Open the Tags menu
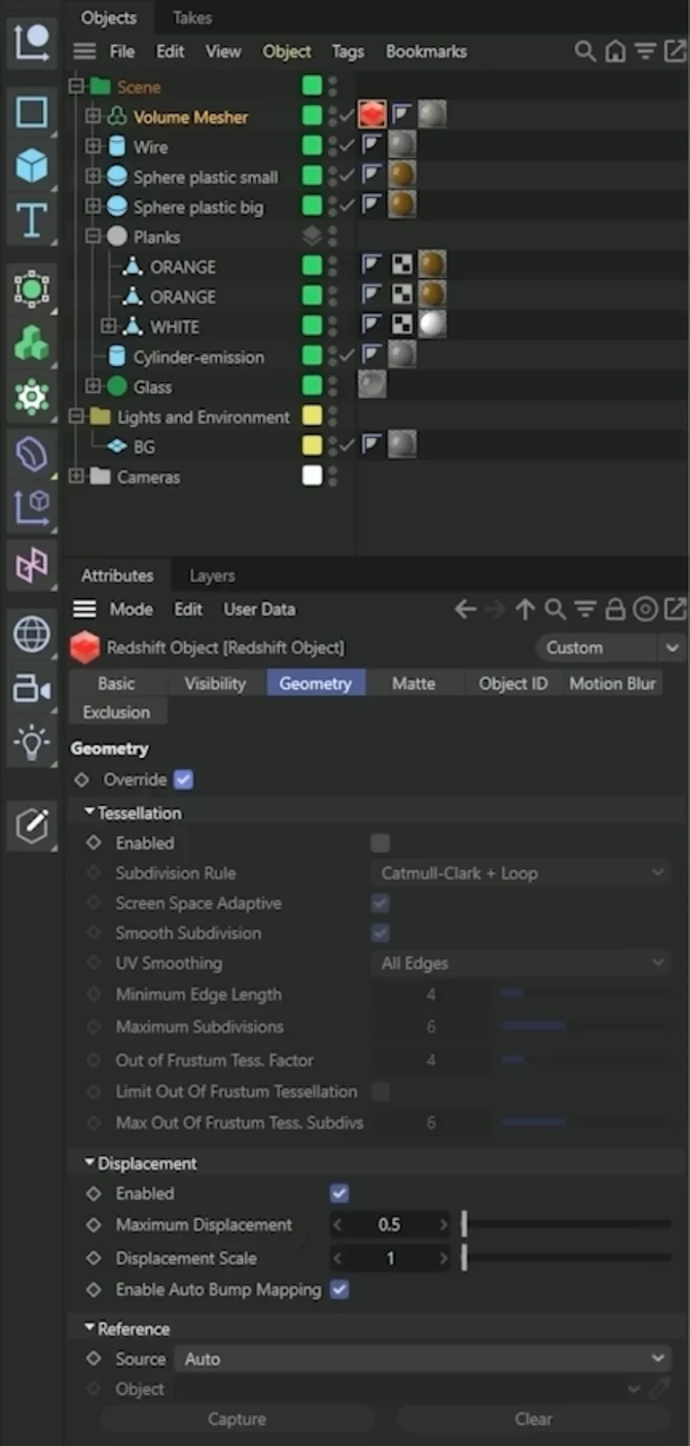The width and height of the screenshot is (690, 1446). tap(347, 52)
